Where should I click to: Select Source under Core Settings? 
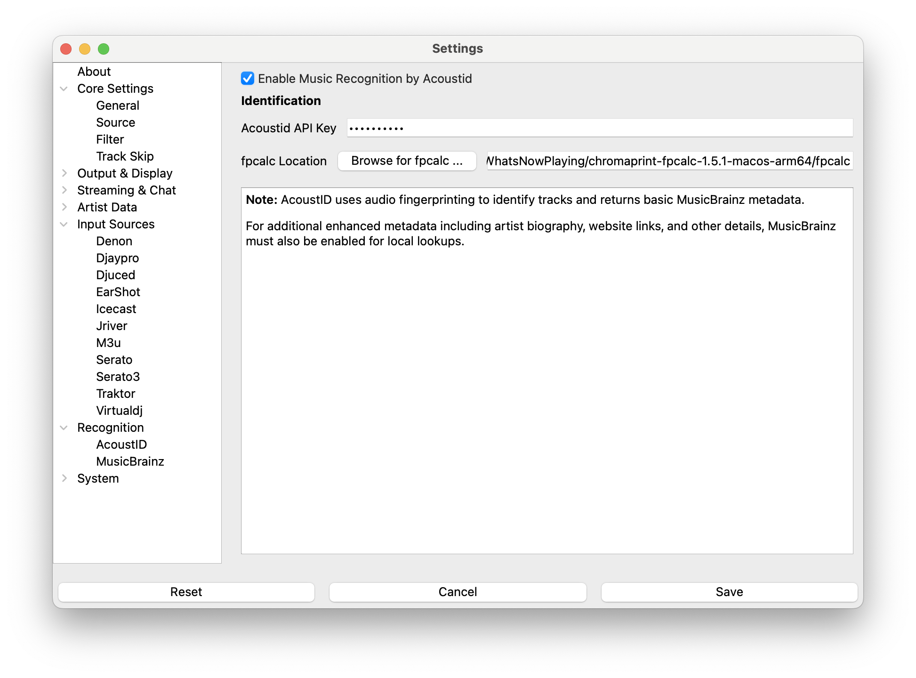[115, 122]
